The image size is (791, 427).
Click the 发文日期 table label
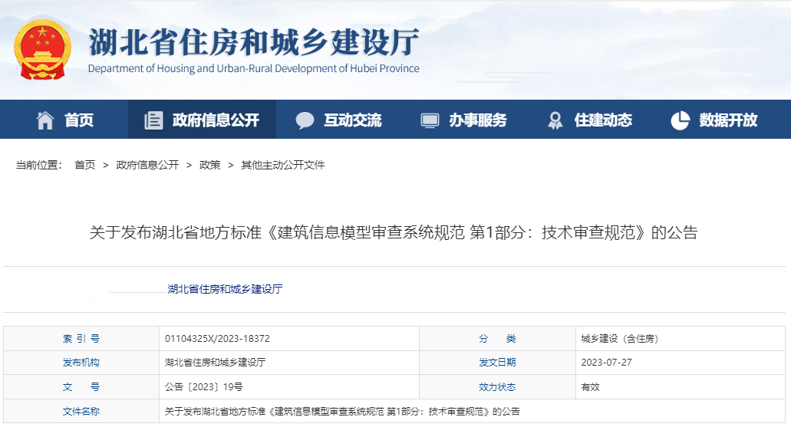pos(497,363)
